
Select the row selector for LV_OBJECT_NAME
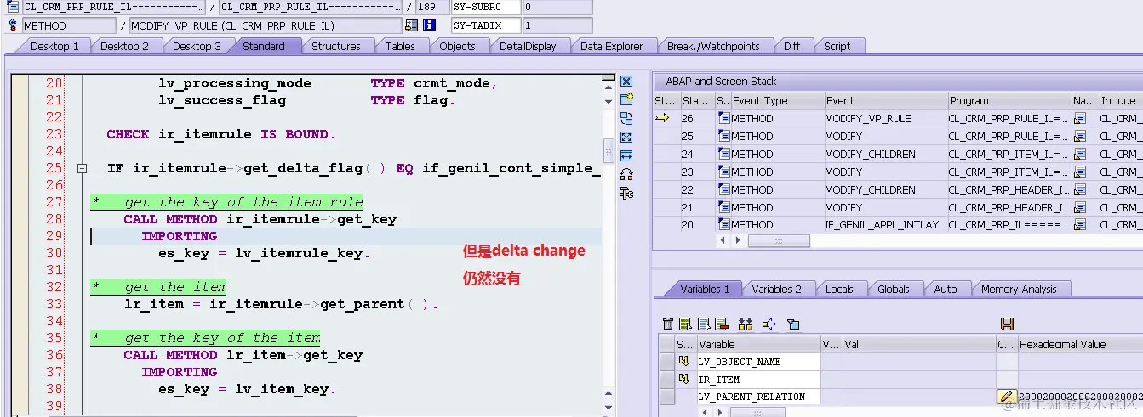click(x=667, y=362)
